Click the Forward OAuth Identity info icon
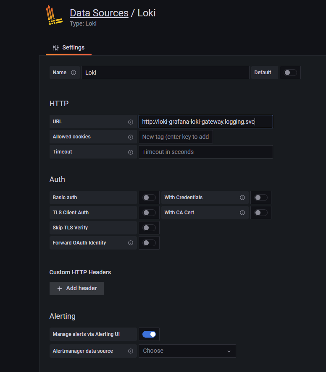Image resolution: width=326 pixels, height=372 pixels. point(131,243)
